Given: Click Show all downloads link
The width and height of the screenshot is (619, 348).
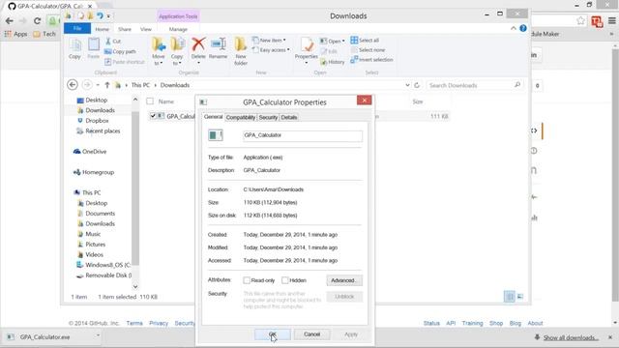Looking at the screenshot, I should 571,337.
